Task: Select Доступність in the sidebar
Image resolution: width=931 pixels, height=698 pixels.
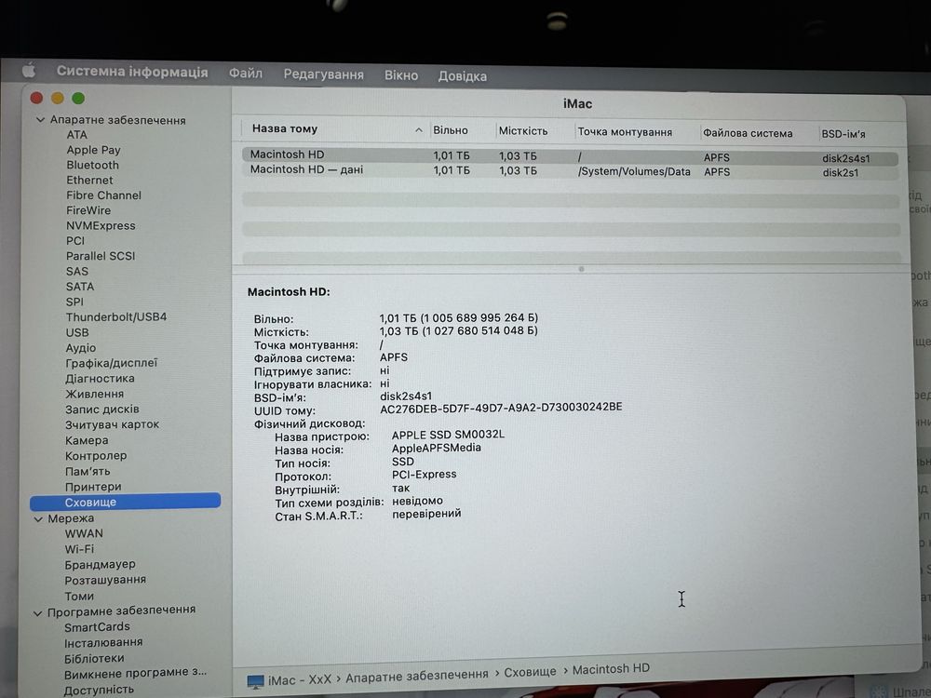Action: 99,691
